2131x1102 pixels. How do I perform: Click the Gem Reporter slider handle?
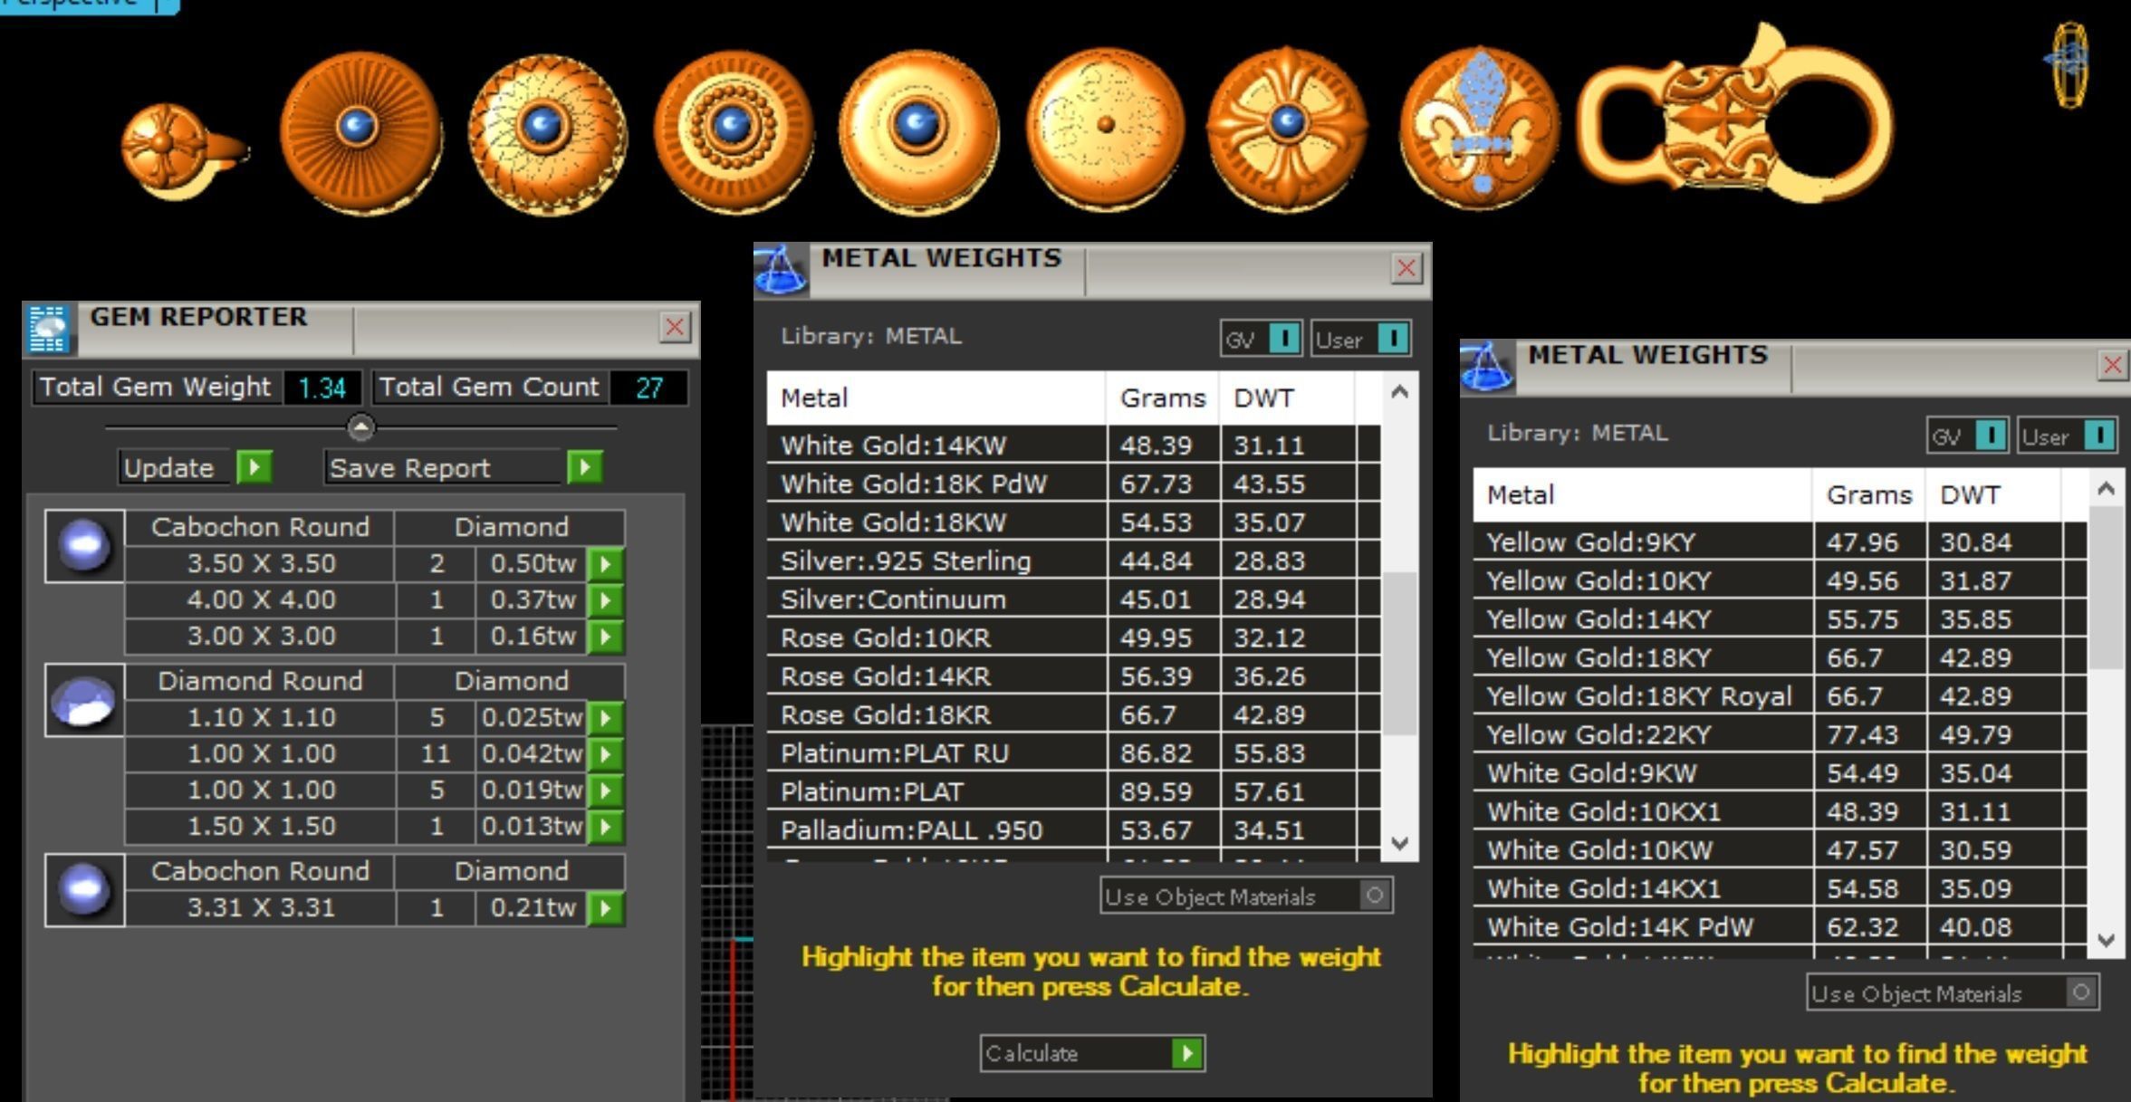(360, 427)
